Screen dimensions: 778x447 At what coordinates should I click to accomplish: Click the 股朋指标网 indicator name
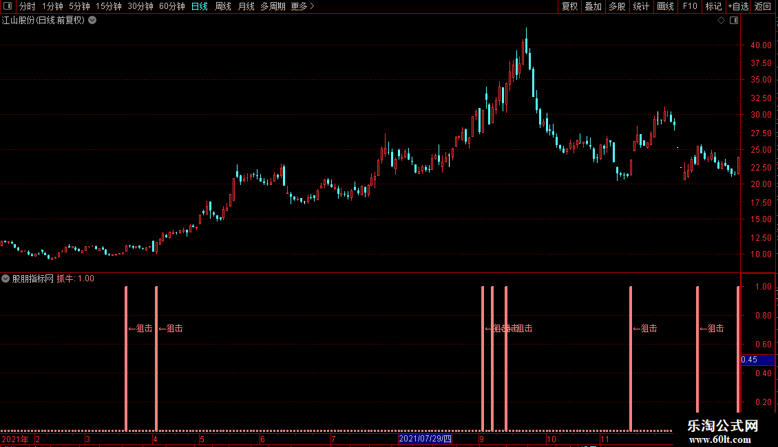pos(33,279)
